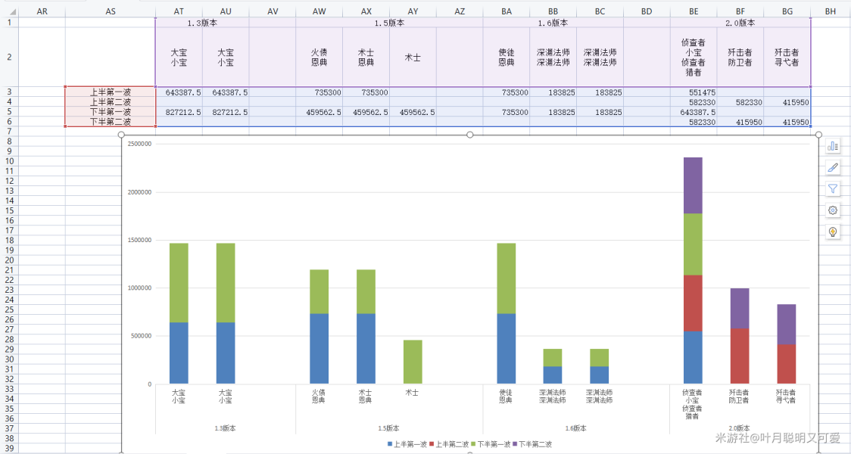
Task: Open chart settings gear icon
Action: pyautogui.click(x=833, y=210)
